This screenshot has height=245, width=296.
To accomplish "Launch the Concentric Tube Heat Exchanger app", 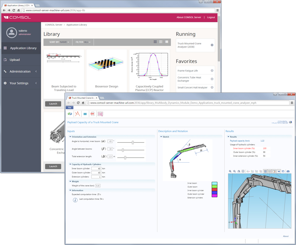I will [x=53, y=166].
